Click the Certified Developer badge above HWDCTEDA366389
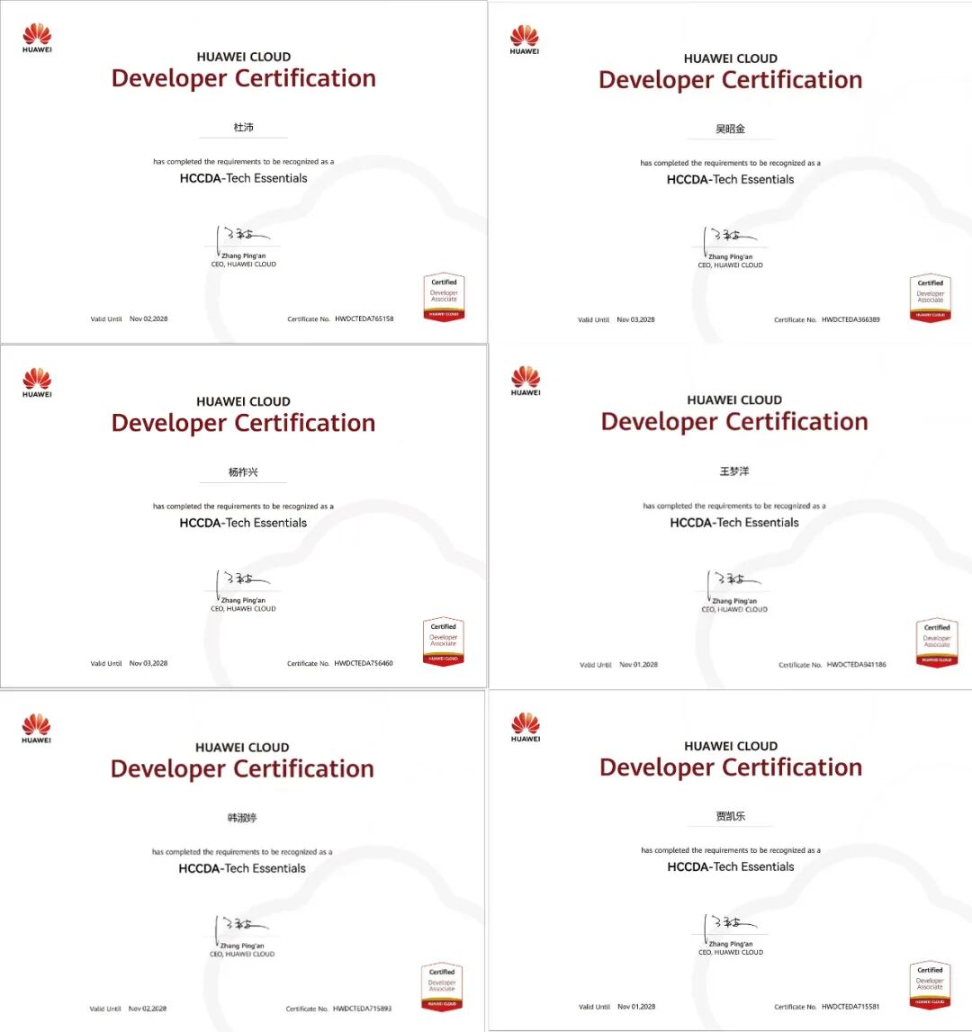Screen dimensions: 972x1032 point(930,299)
